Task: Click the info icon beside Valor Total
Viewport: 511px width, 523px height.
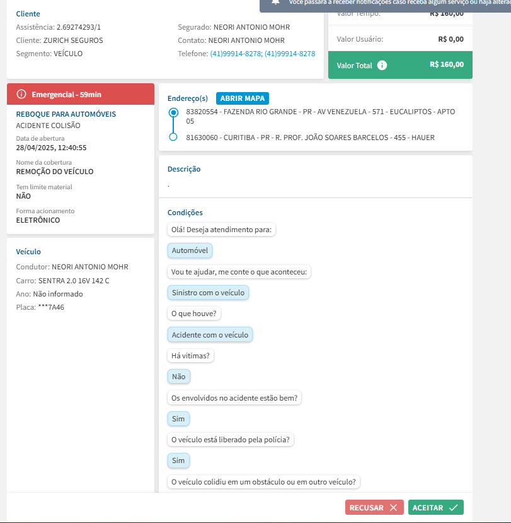Action: 382,65
